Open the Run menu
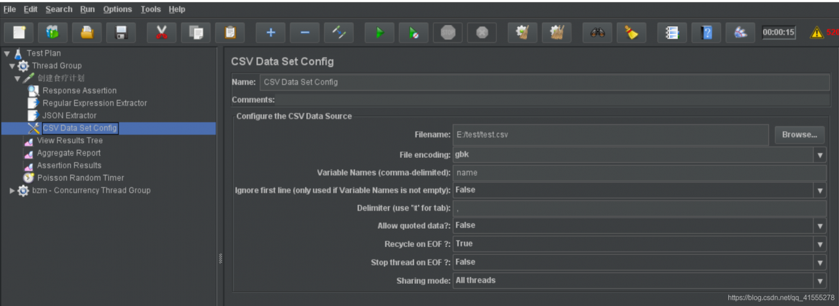 point(87,9)
